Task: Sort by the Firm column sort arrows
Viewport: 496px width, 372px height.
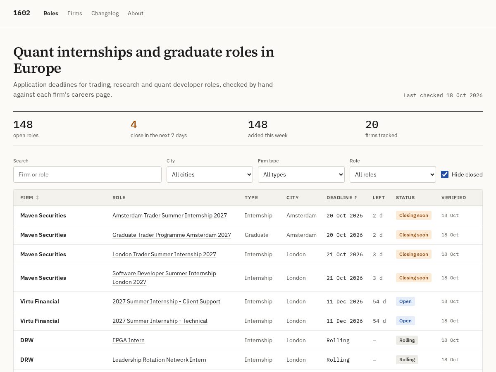Action: (x=37, y=198)
